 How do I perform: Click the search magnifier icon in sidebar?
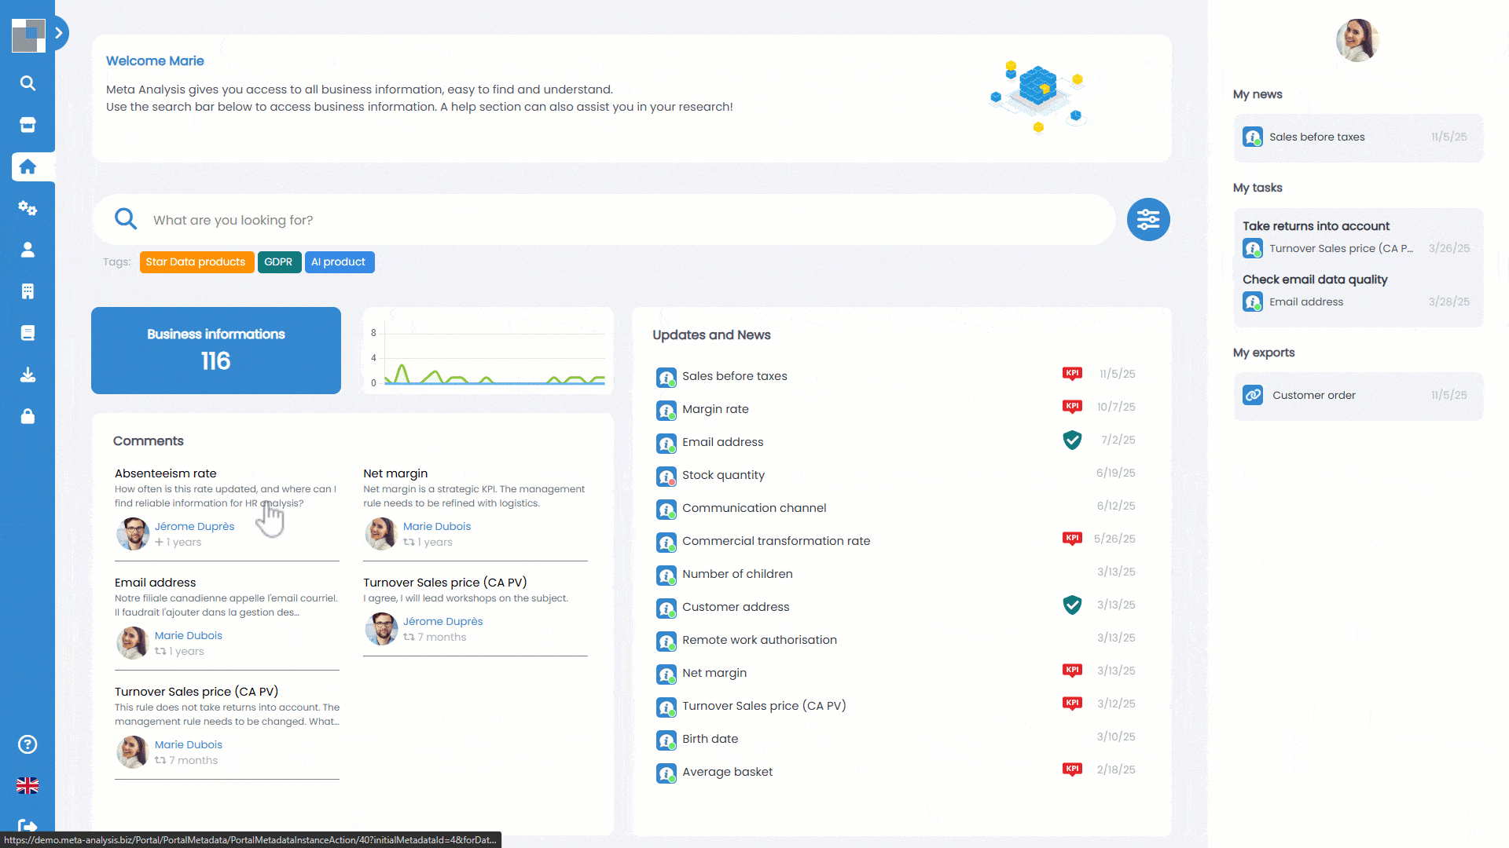point(28,83)
